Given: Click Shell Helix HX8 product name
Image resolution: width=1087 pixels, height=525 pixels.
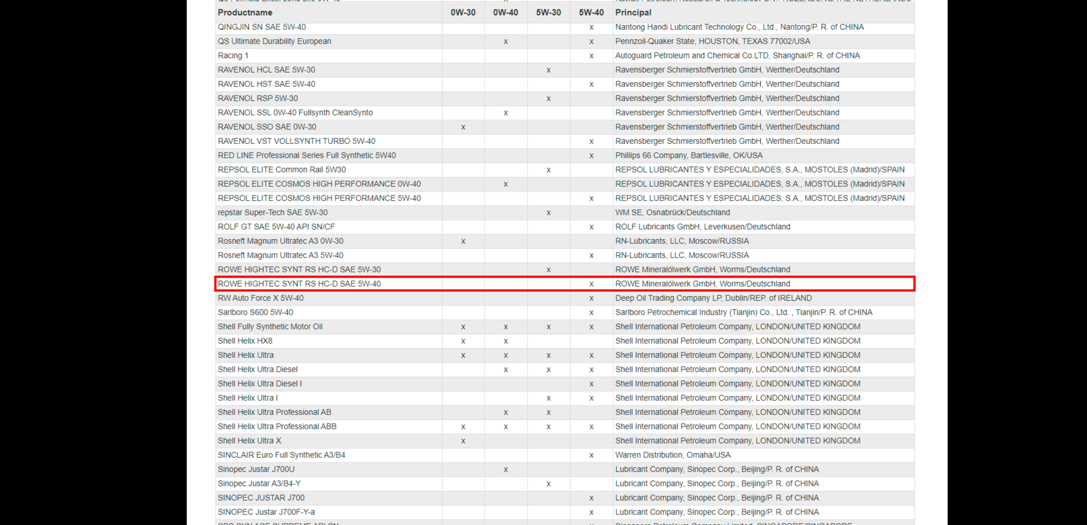Looking at the screenshot, I should (x=245, y=341).
